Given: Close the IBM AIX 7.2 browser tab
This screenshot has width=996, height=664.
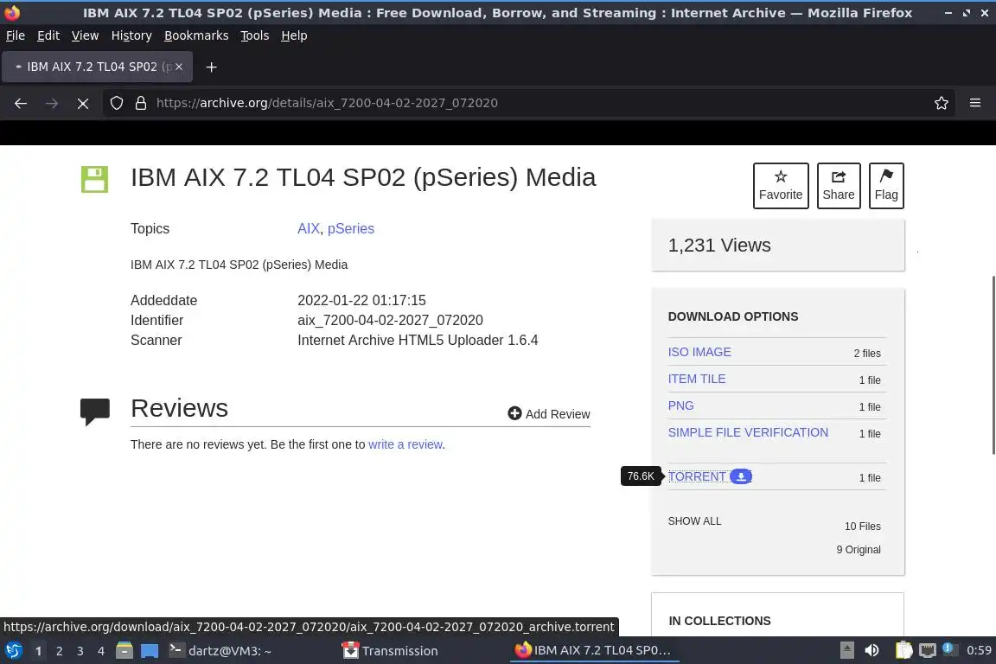Looking at the screenshot, I should [179, 66].
